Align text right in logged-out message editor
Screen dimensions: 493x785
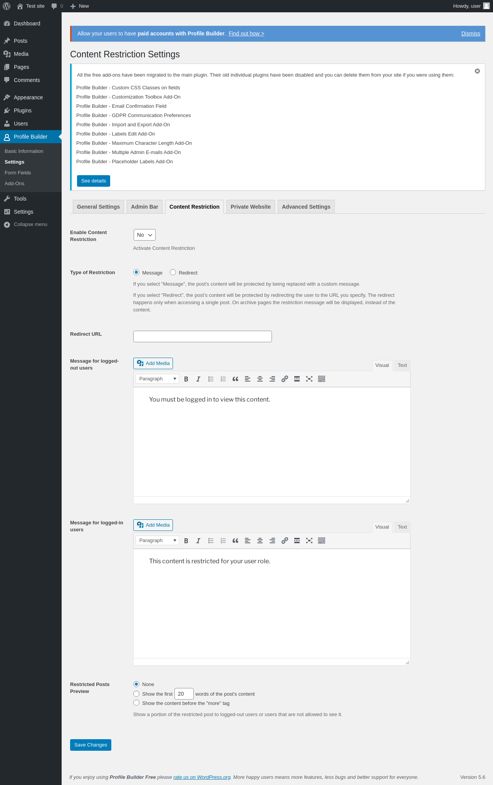click(x=272, y=379)
